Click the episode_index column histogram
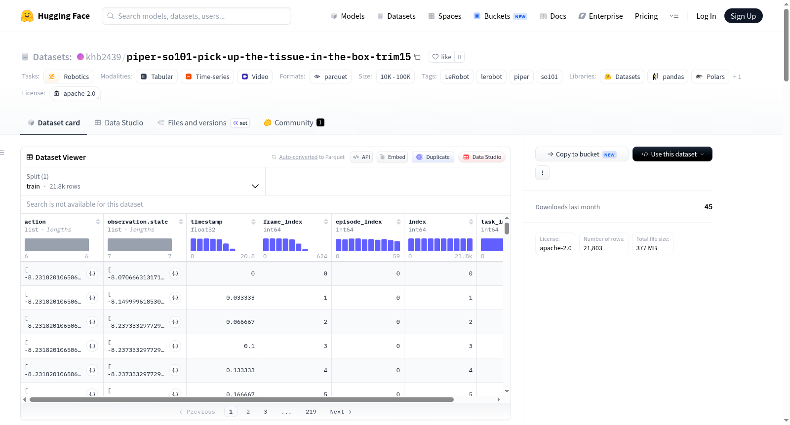Viewport: 790px width, 425px height. [x=368, y=245]
